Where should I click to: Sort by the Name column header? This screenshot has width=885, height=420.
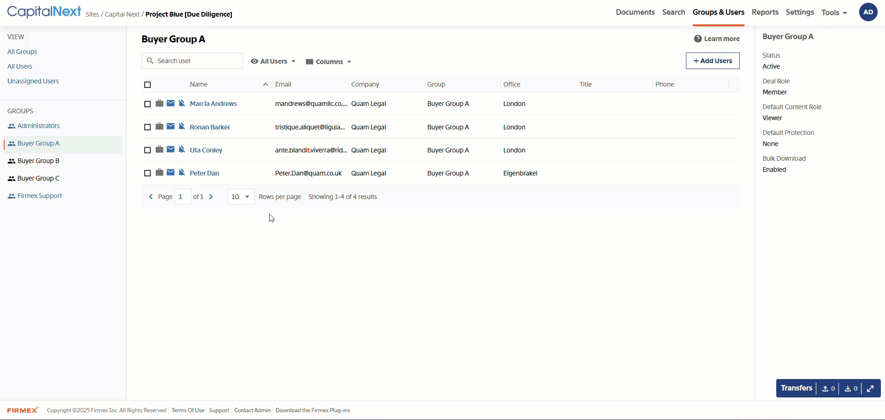point(199,84)
